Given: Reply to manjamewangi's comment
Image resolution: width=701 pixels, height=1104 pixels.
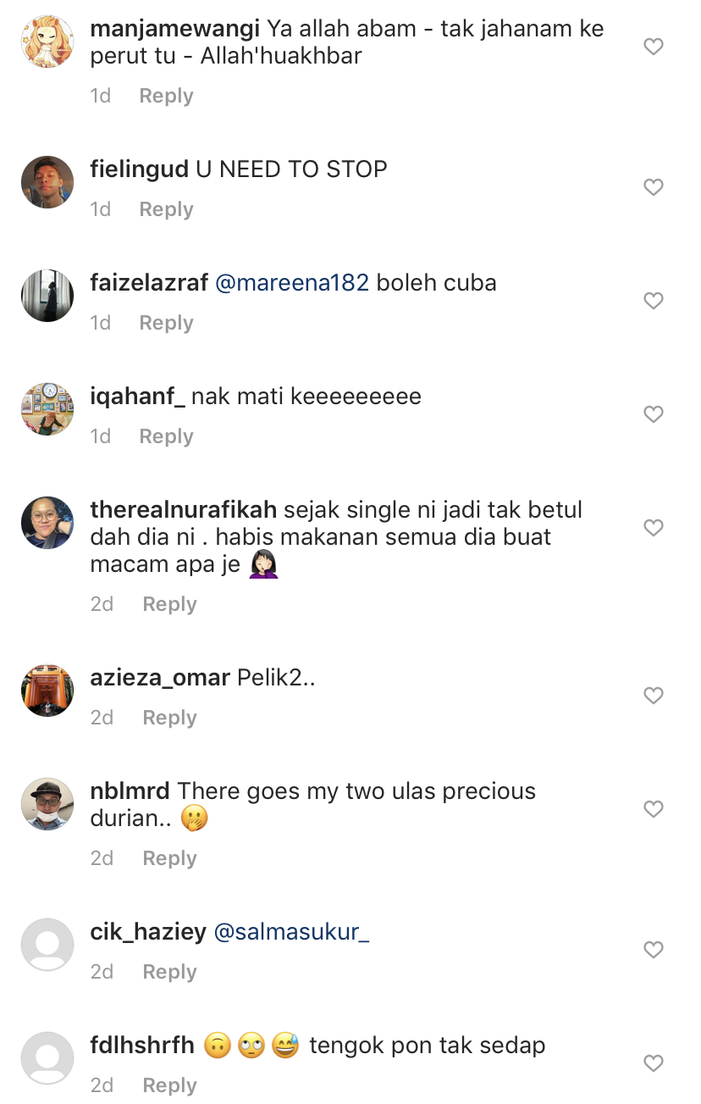Looking at the screenshot, I should tap(166, 96).
